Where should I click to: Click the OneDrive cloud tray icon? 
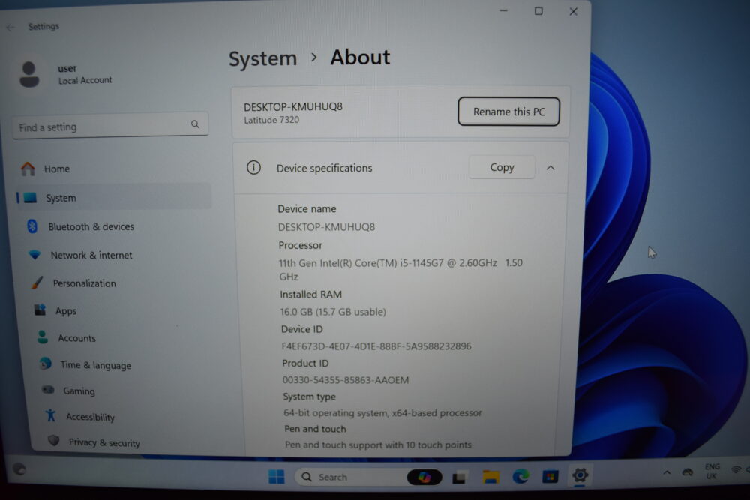[687, 472]
